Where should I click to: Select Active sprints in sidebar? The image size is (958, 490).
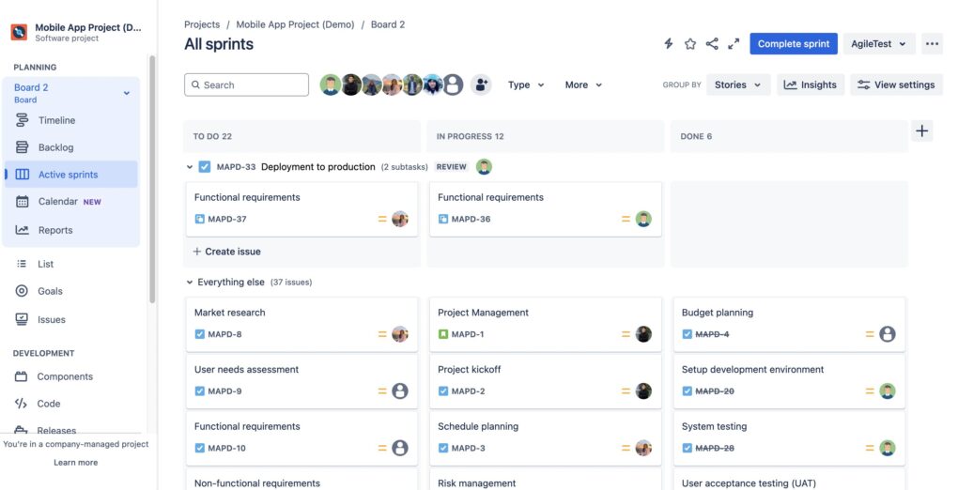tap(70, 174)
